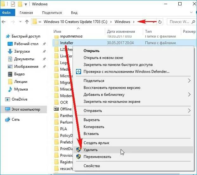The image size is (197, 175).
Task: Click Windows 10 Creators Update 1703 (C:) breadcrumb
Action: 75,22
